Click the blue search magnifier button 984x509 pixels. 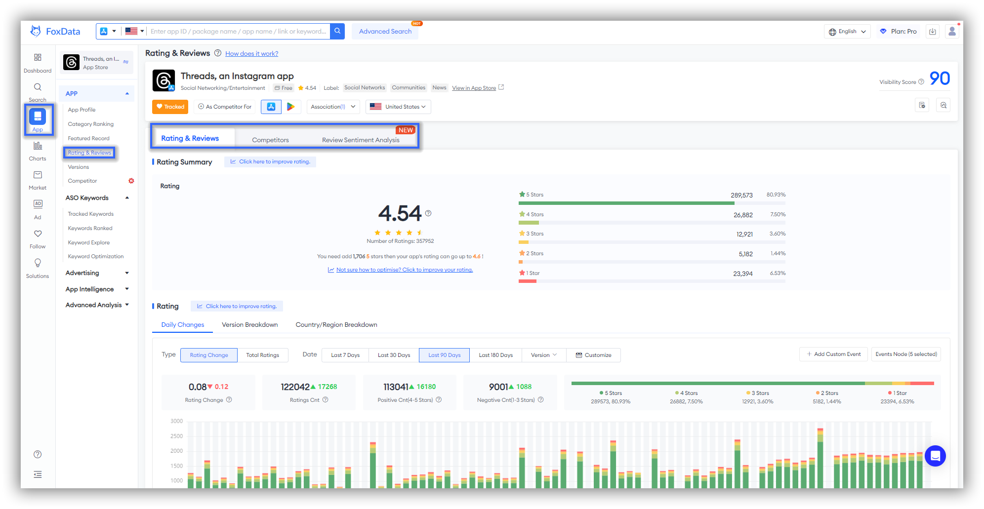click(x=337, y=31)
